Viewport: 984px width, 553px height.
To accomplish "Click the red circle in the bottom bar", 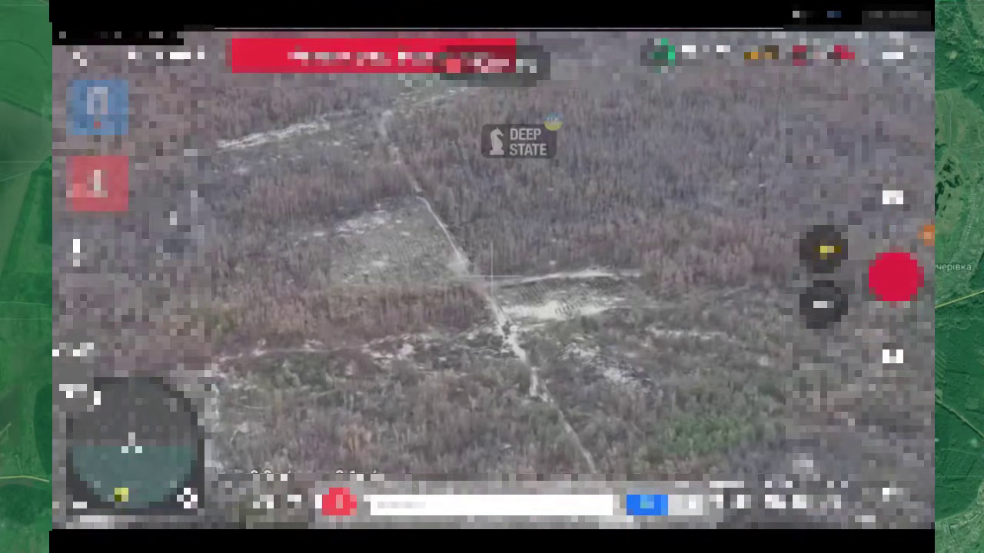I will [338, 502].
